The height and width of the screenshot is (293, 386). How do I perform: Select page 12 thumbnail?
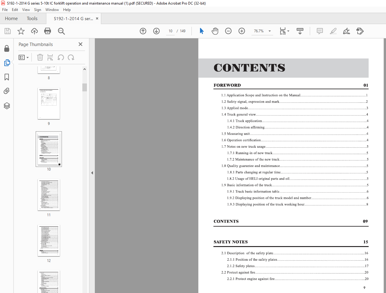(x=49, y=241)
